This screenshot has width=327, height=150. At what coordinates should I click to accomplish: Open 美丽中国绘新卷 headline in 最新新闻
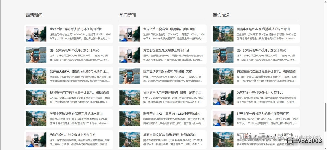click(76, 114)
